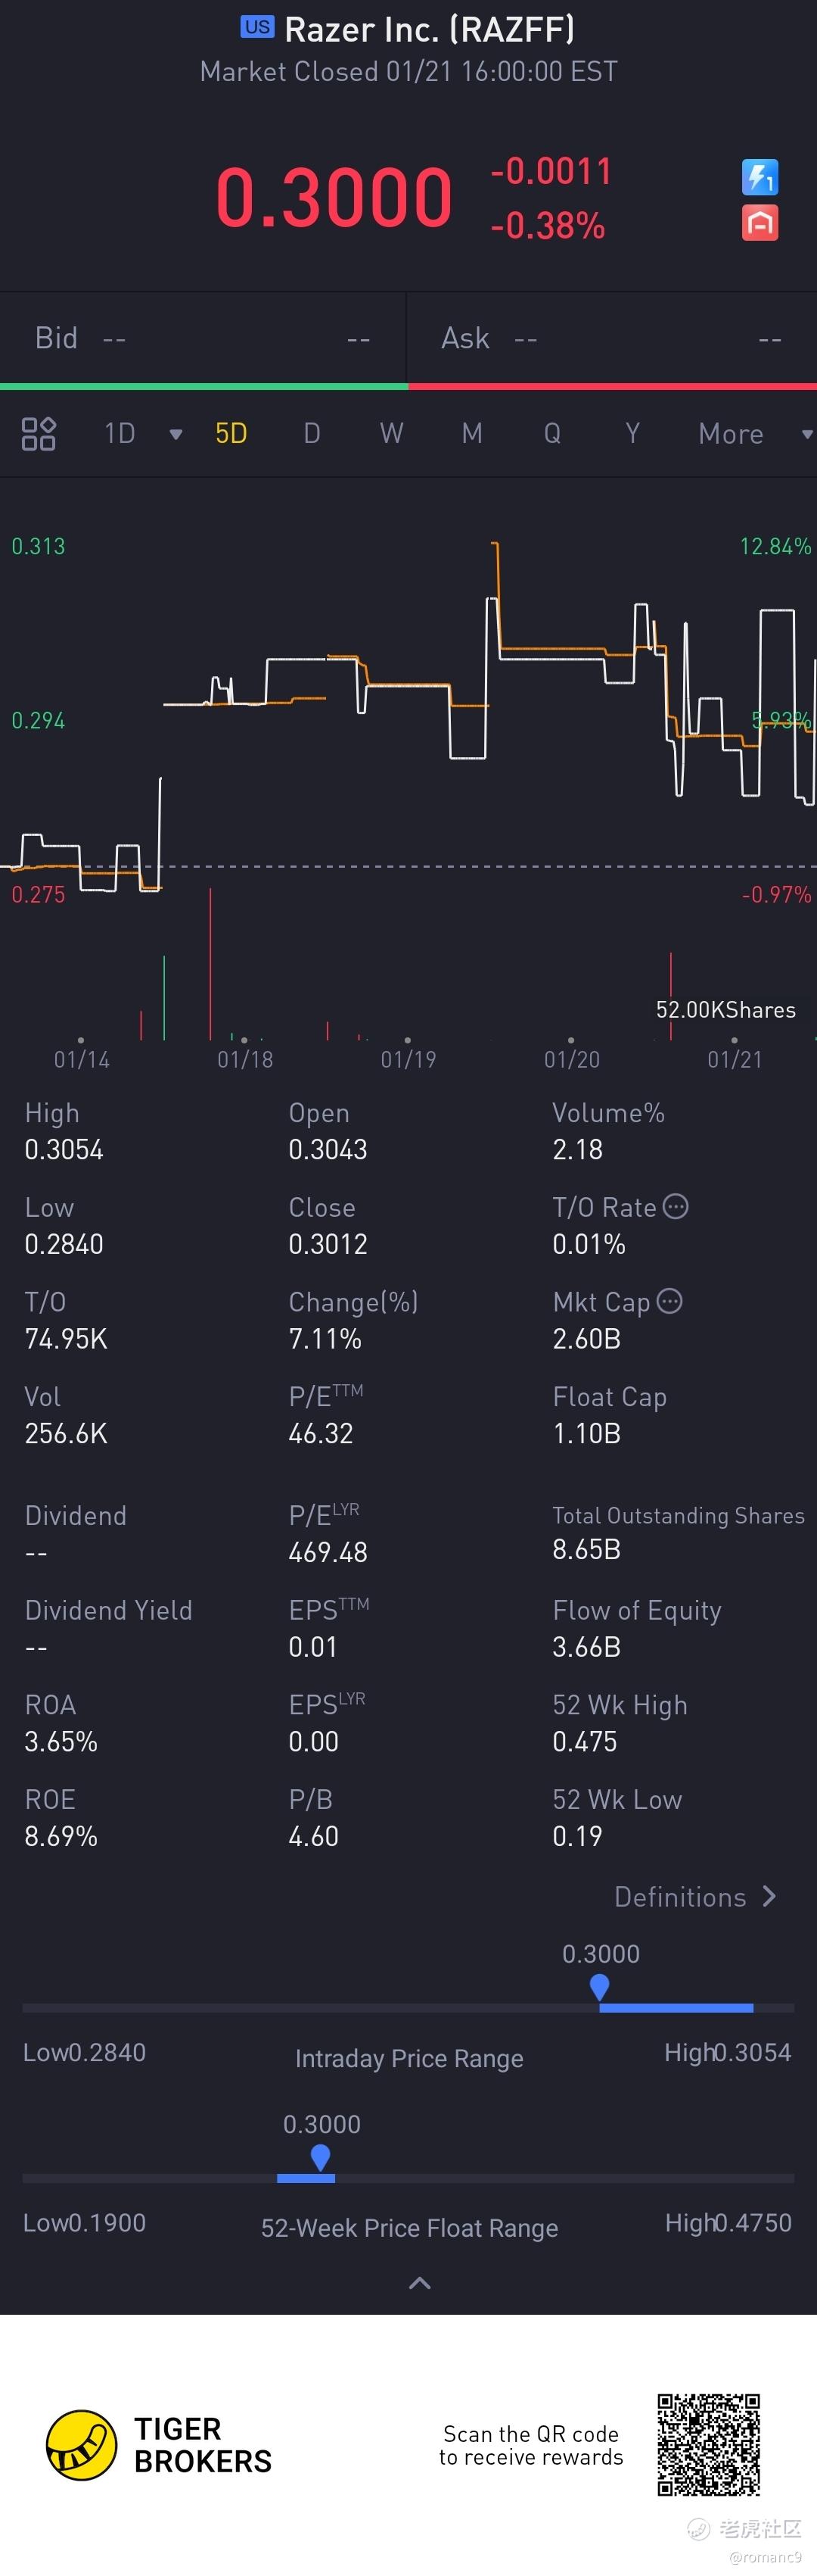Tap the US market badge
This screenshot has width=817, height=2576.
[x=256, y=28]
